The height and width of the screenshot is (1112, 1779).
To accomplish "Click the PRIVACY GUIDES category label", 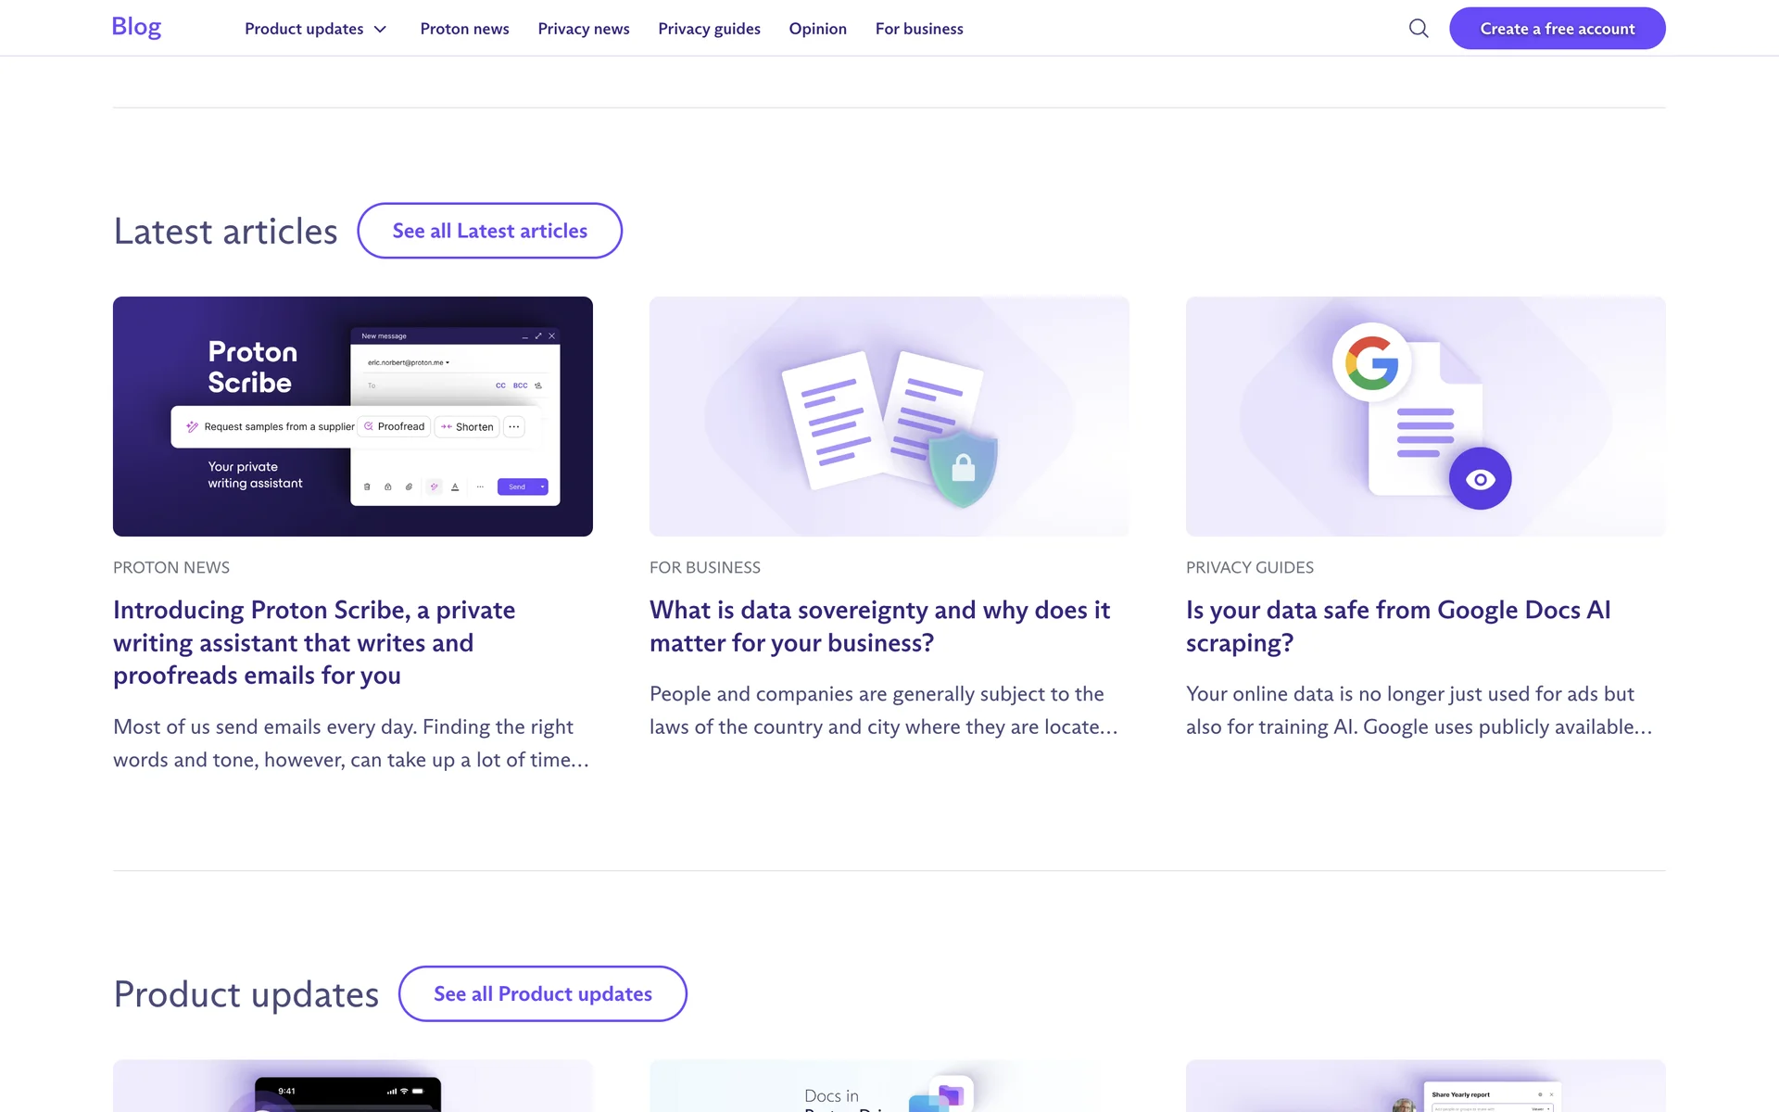I will coord(1249,567).
